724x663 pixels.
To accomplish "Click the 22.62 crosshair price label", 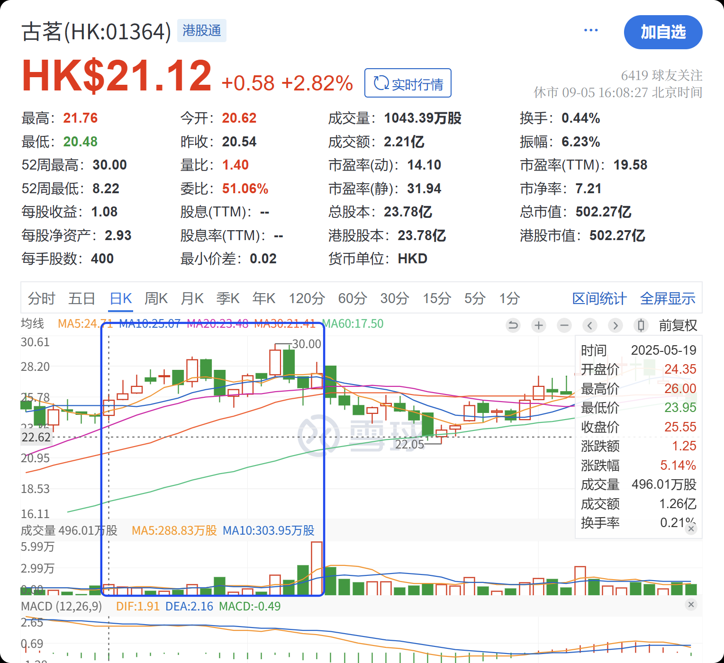I will (x=36, y=437).
